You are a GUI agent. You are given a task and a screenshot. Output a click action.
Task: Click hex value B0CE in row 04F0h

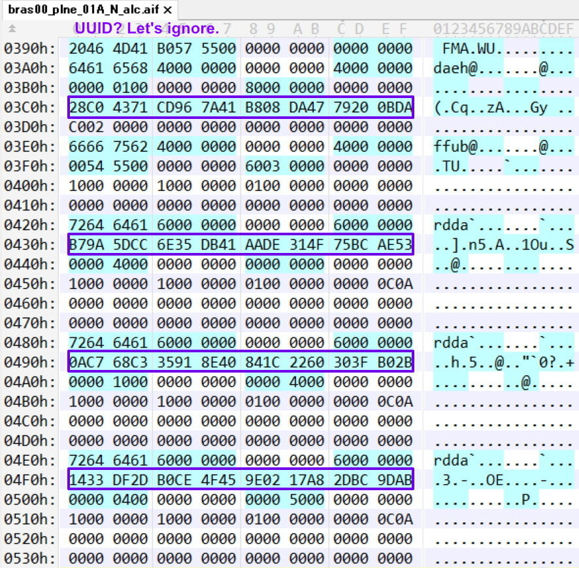pos(174,480)
